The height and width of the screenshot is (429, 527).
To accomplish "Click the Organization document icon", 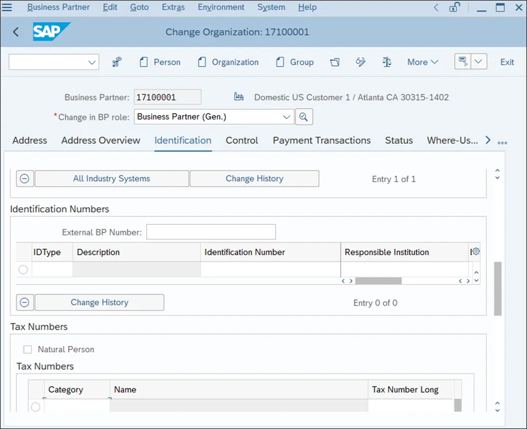I will pos(202,62).
